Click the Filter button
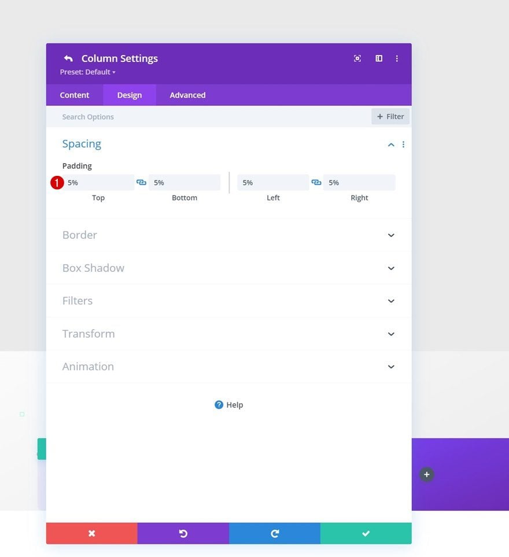The width and height of the screenshot is (509, 557). tap(390, 116)
